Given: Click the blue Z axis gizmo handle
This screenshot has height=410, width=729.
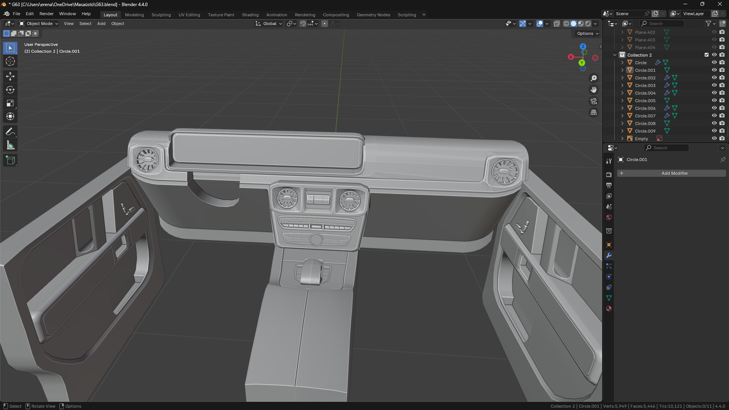Looking at the screenshot, I should (x=583, y=46).
